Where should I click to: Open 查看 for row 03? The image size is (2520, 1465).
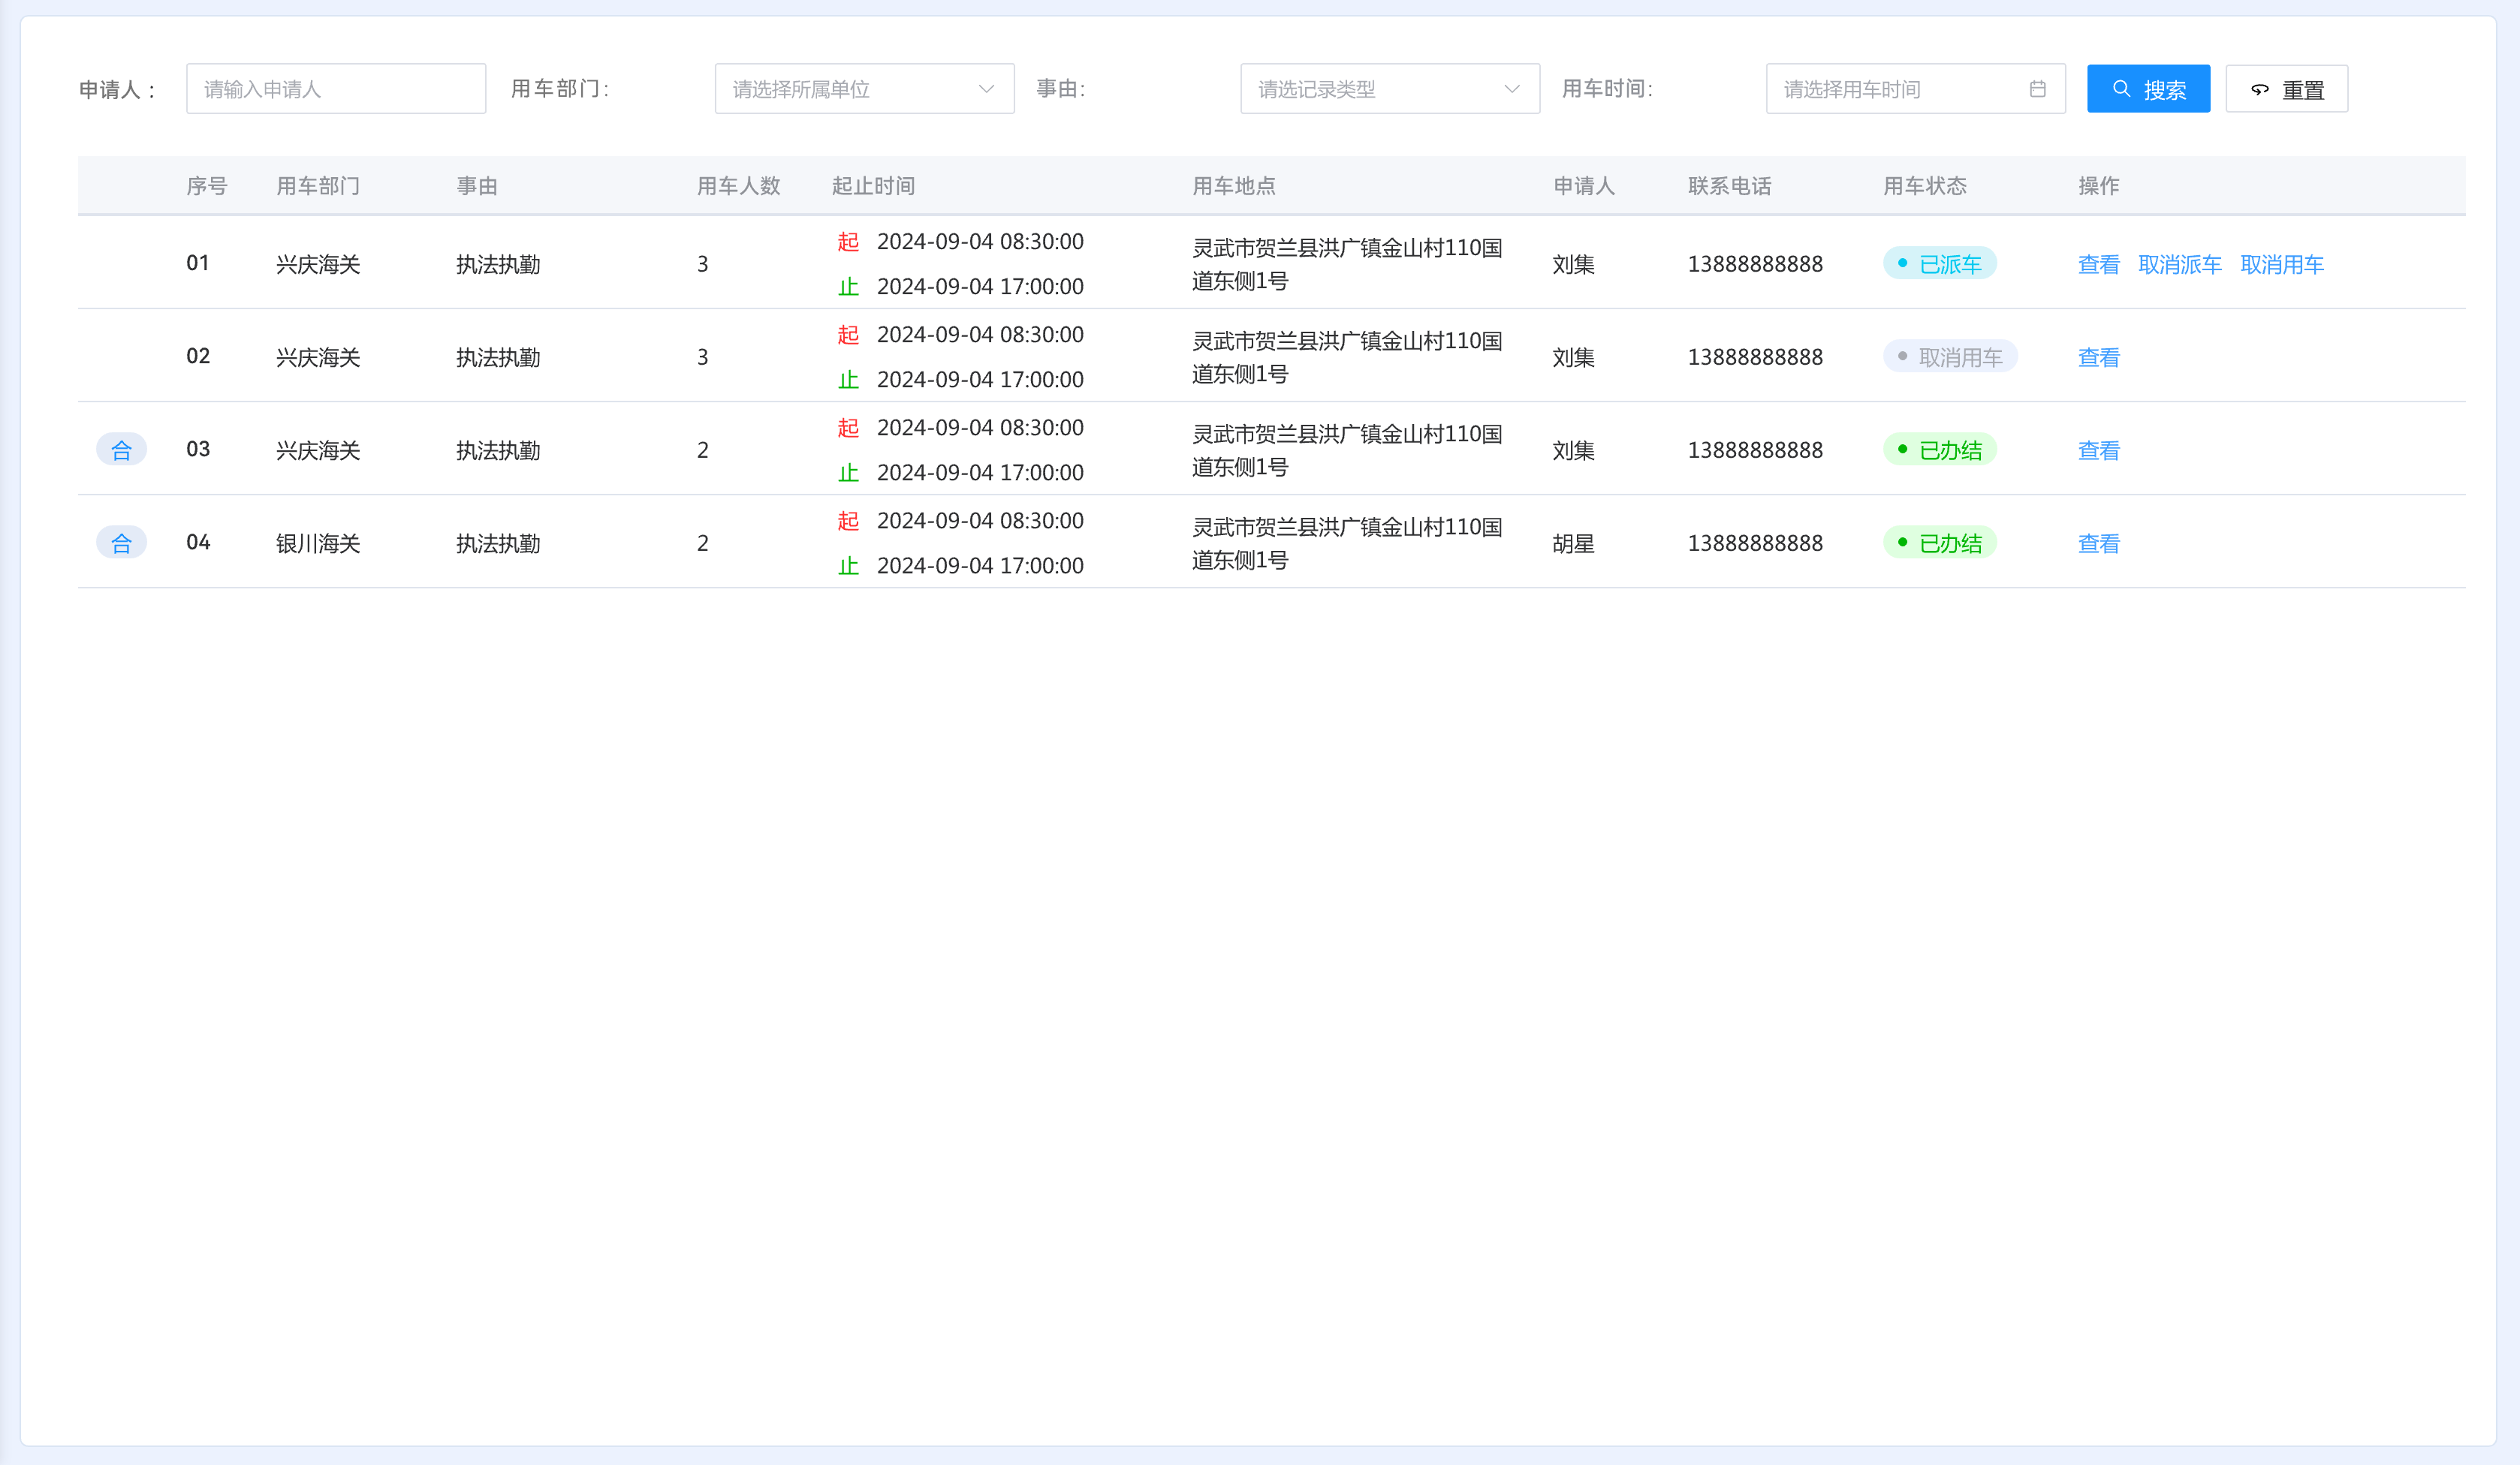click(x=2098, y=450)
